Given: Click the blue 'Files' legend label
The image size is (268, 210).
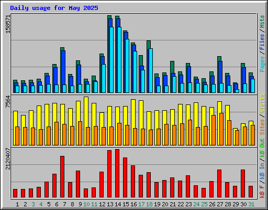Looking at the screenshot, I should (262, 42).
